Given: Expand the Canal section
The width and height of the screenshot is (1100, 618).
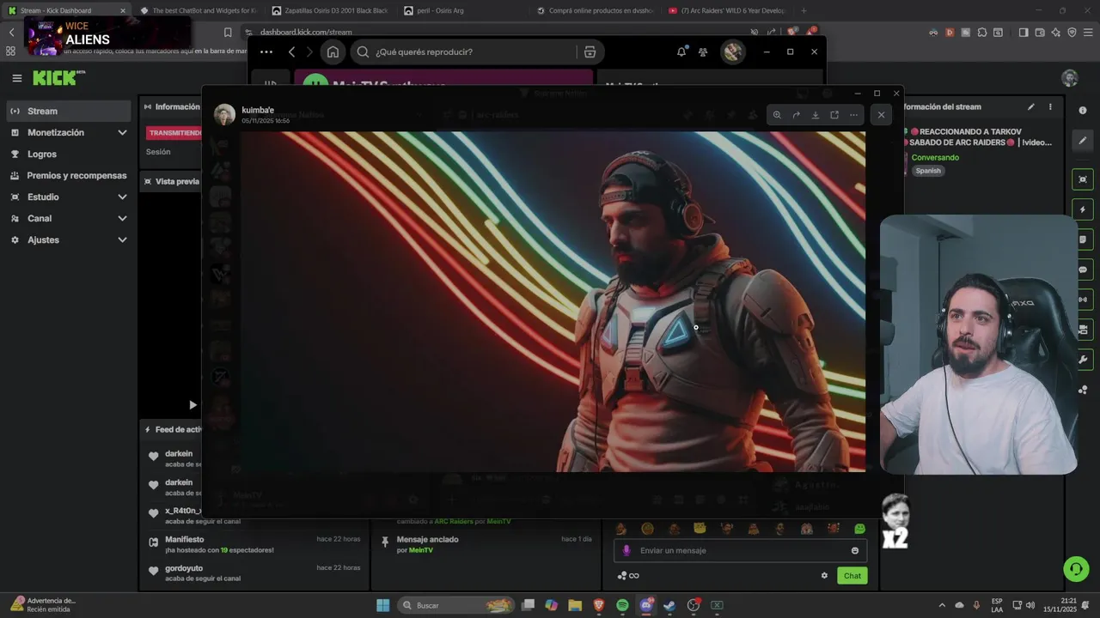Looking at the screenshot, I should pos(69,218).
